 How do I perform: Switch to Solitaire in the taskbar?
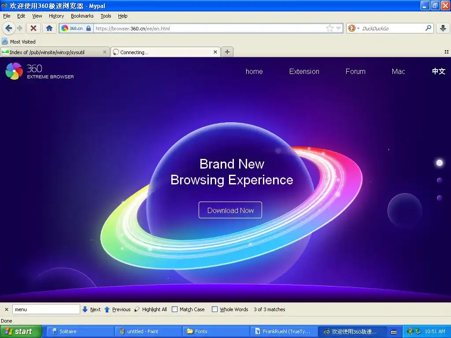(81, 331)
